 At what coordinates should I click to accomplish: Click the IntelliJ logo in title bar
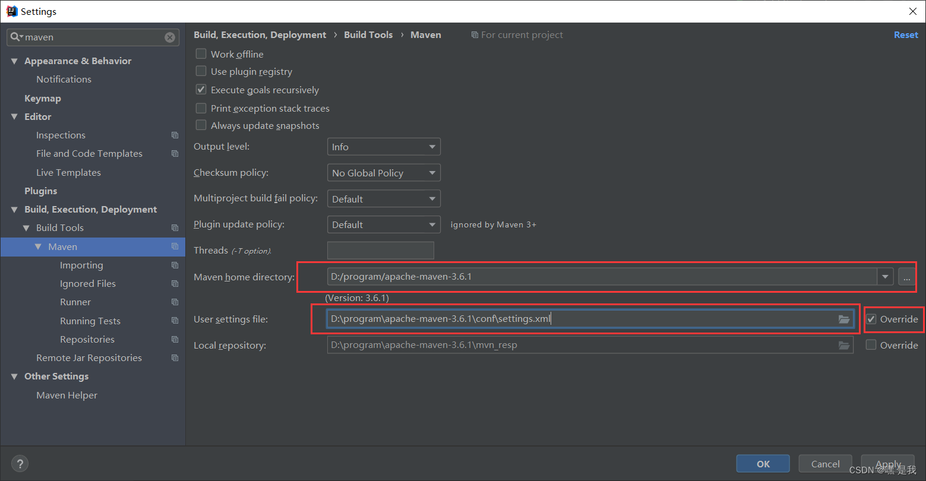pos(12,11)
